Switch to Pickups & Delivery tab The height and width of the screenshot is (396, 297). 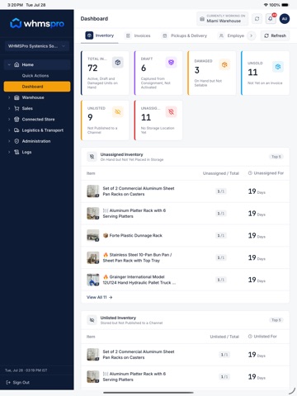(185, 35)
